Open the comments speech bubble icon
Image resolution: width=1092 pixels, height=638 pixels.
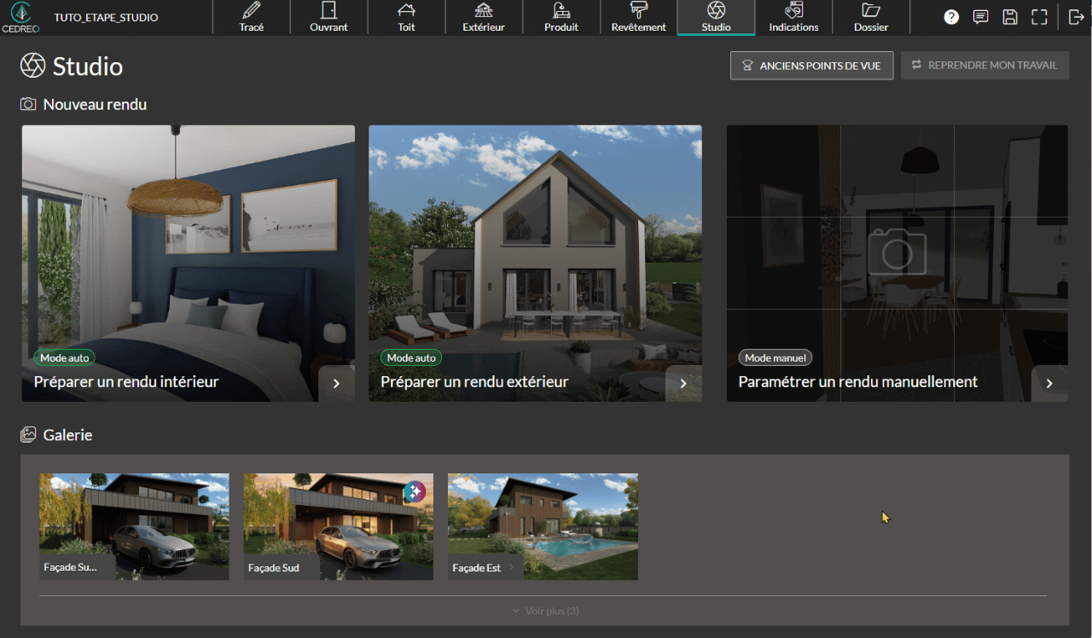pyautogui.click(x=980, y=17)
